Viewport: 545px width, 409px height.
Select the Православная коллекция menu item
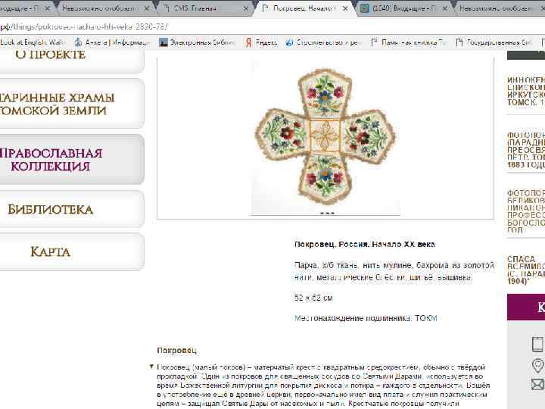70,160
